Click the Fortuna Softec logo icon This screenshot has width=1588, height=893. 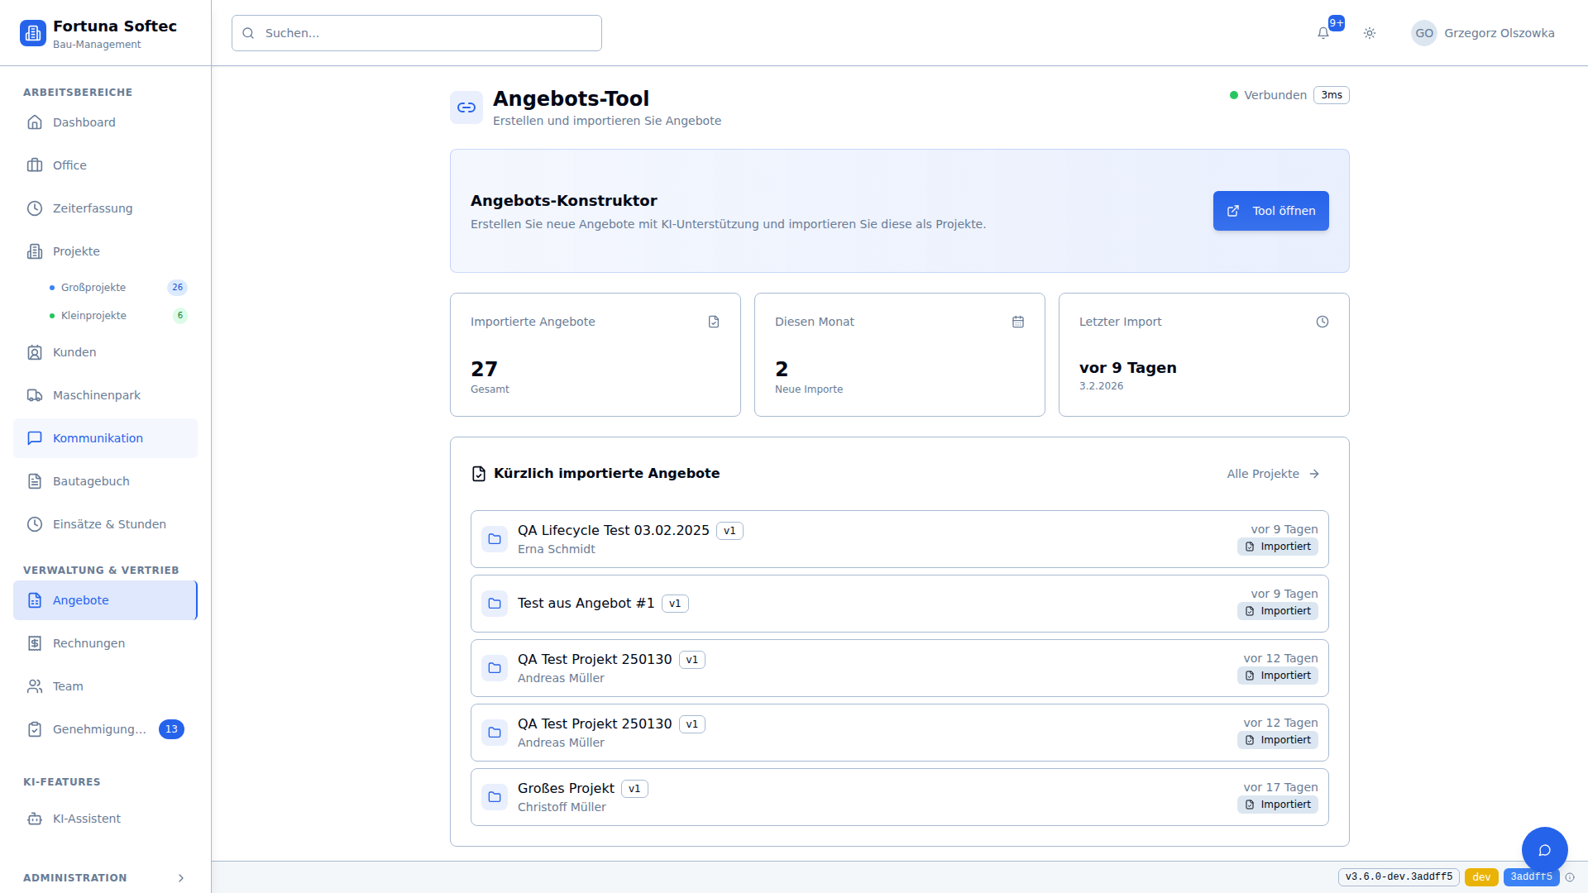pos(33,33)
